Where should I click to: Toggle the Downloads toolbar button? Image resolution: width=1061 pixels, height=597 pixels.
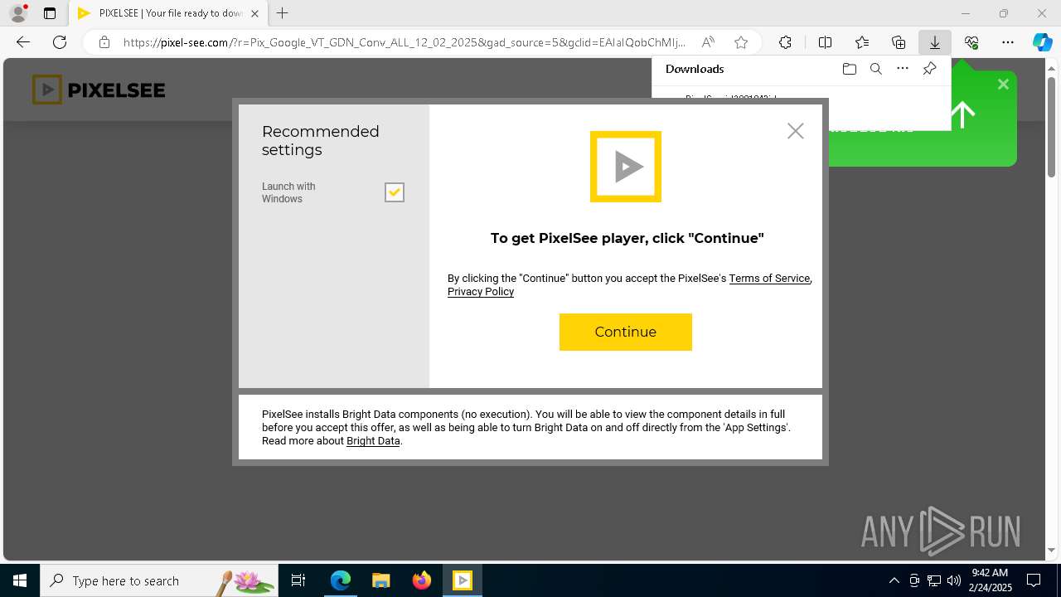[935, 42]
